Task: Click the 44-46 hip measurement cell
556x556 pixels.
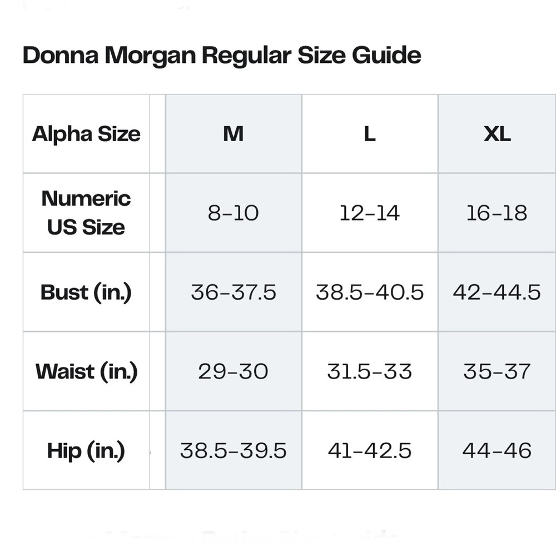Action: (497, 450)
